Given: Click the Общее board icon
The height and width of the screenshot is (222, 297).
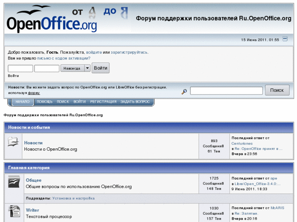Looking at the screenshot, I should click(x=14, y=182).
